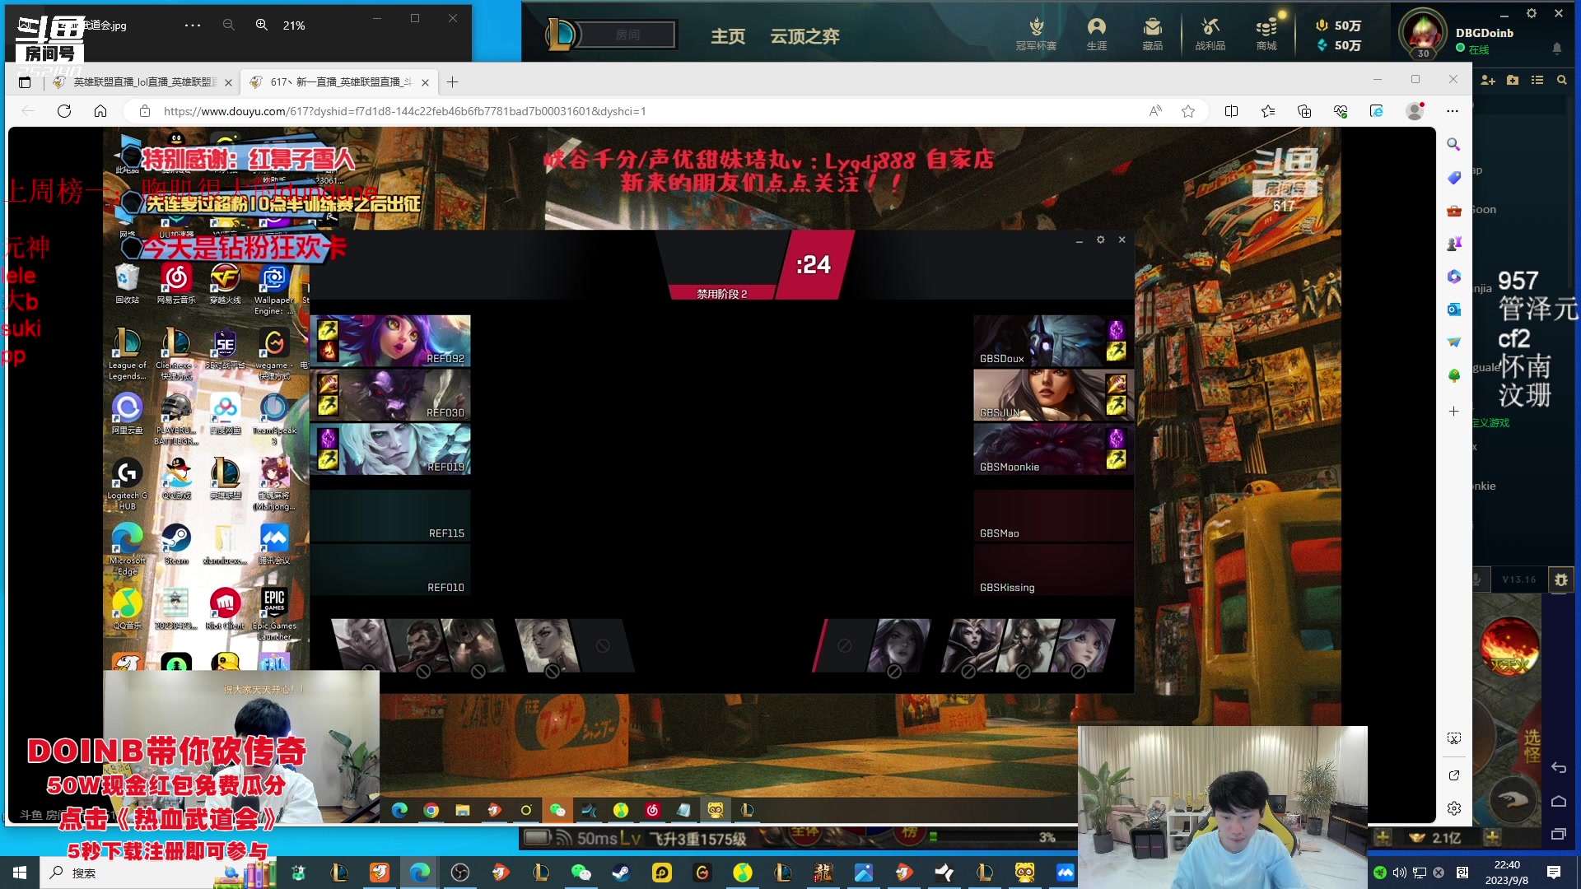
Task: Open 生涯 profile section in League client
Action: tap(1097, 35)
